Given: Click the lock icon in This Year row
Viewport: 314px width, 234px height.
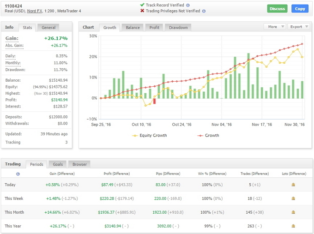Looking at the screenshot, I should pos(293,226).
